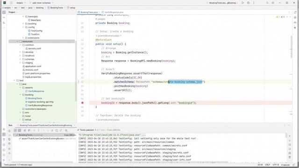This screenshot has height=168, width=299.
Task: Open the Commit tool window icon
Action: (x=4, y=17)
